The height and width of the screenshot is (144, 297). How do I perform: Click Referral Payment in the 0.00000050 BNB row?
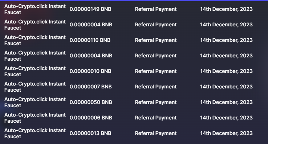click(156, 102)
